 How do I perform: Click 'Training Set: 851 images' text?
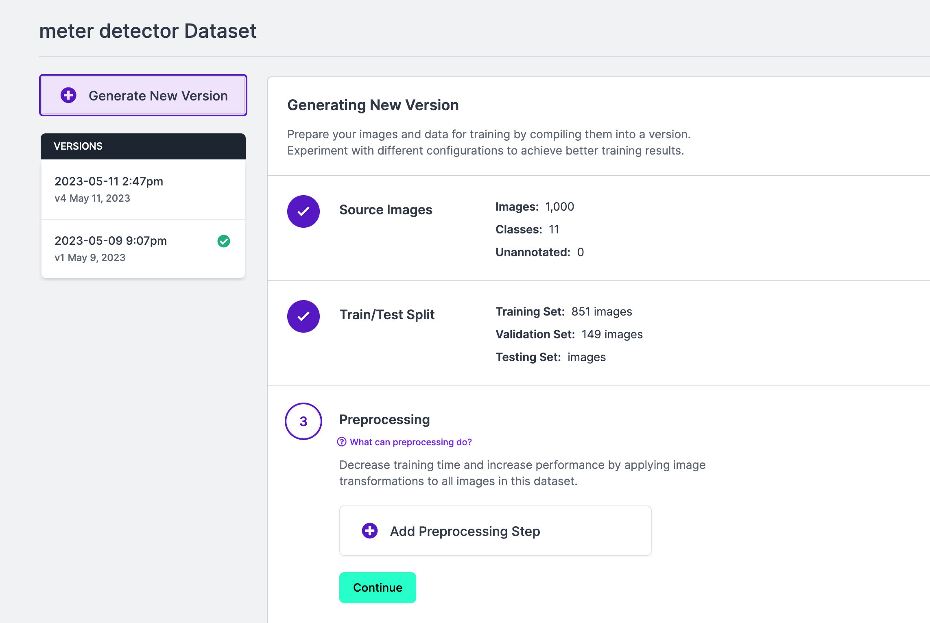point(564,311)
